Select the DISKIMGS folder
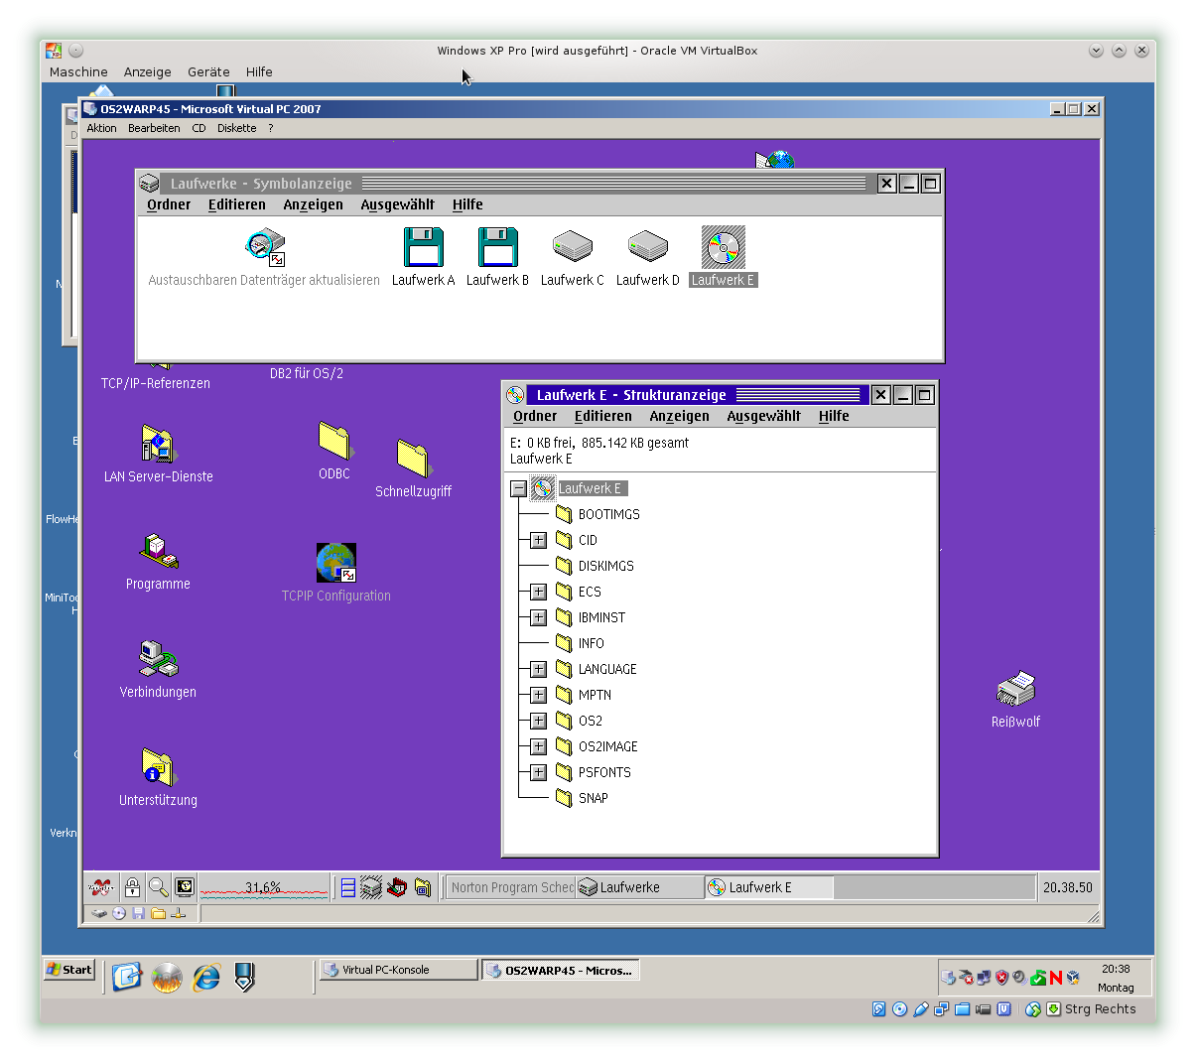Screen dimensions: 1196x1063 tap(595, 566)
